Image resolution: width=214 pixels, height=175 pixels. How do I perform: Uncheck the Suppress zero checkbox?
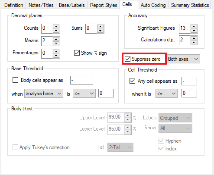pyautogui.click(x=127, y=59)
